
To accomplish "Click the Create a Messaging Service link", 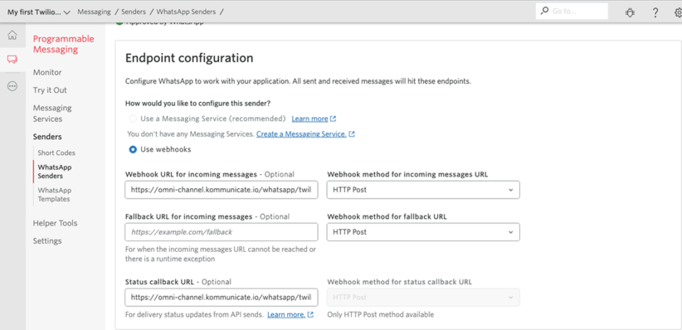I will 301,134.
